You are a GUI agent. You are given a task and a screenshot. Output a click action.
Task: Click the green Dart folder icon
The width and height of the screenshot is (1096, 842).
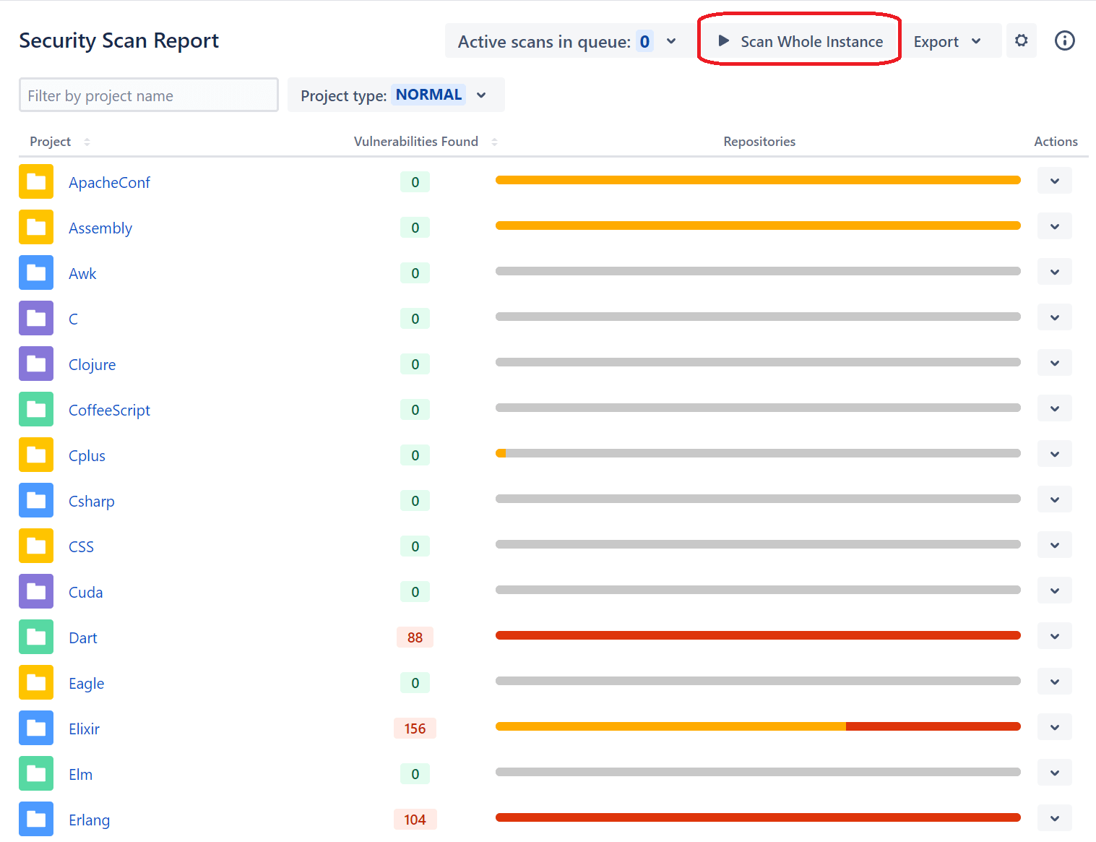35,637
